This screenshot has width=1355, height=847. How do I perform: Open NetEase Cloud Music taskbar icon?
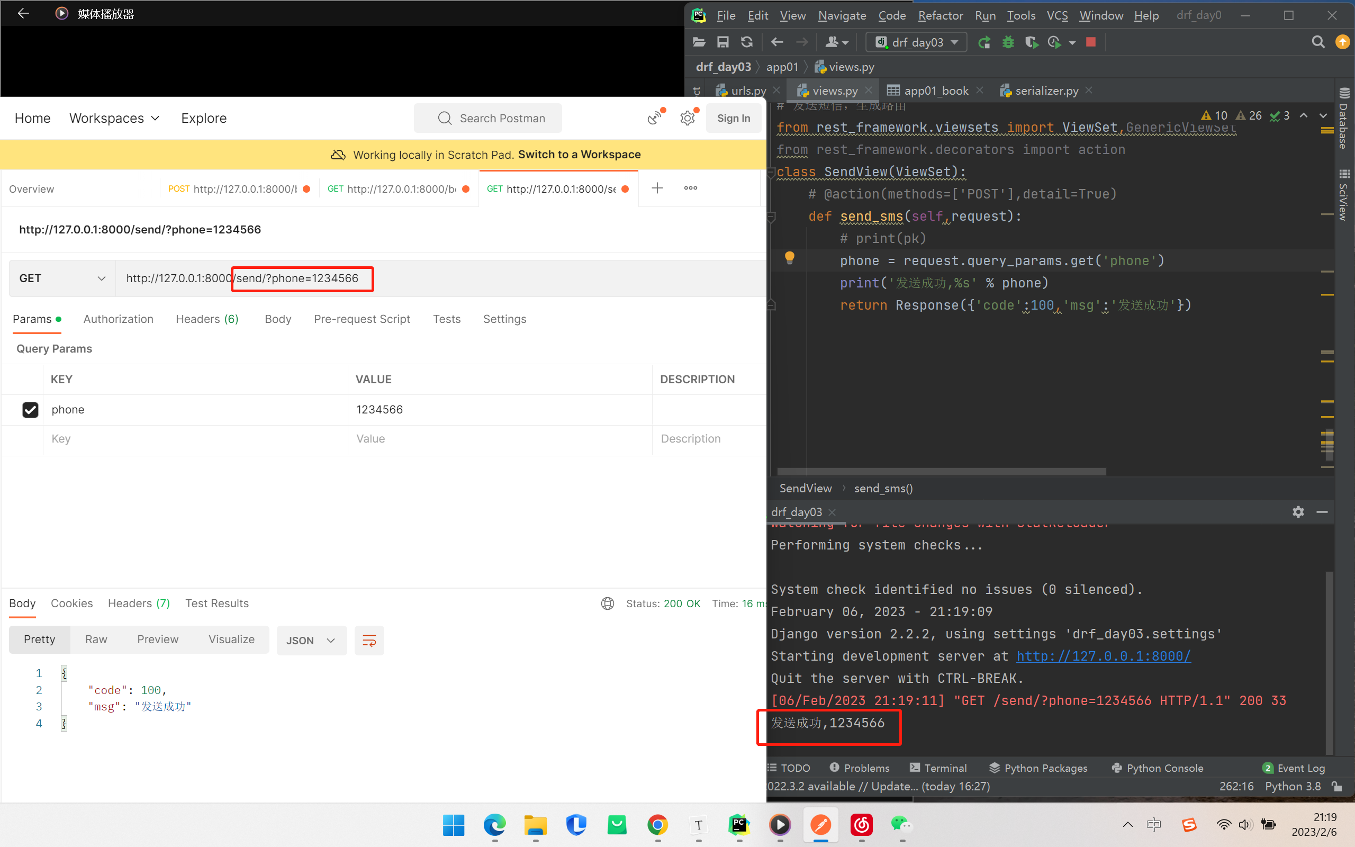point(861,825)
